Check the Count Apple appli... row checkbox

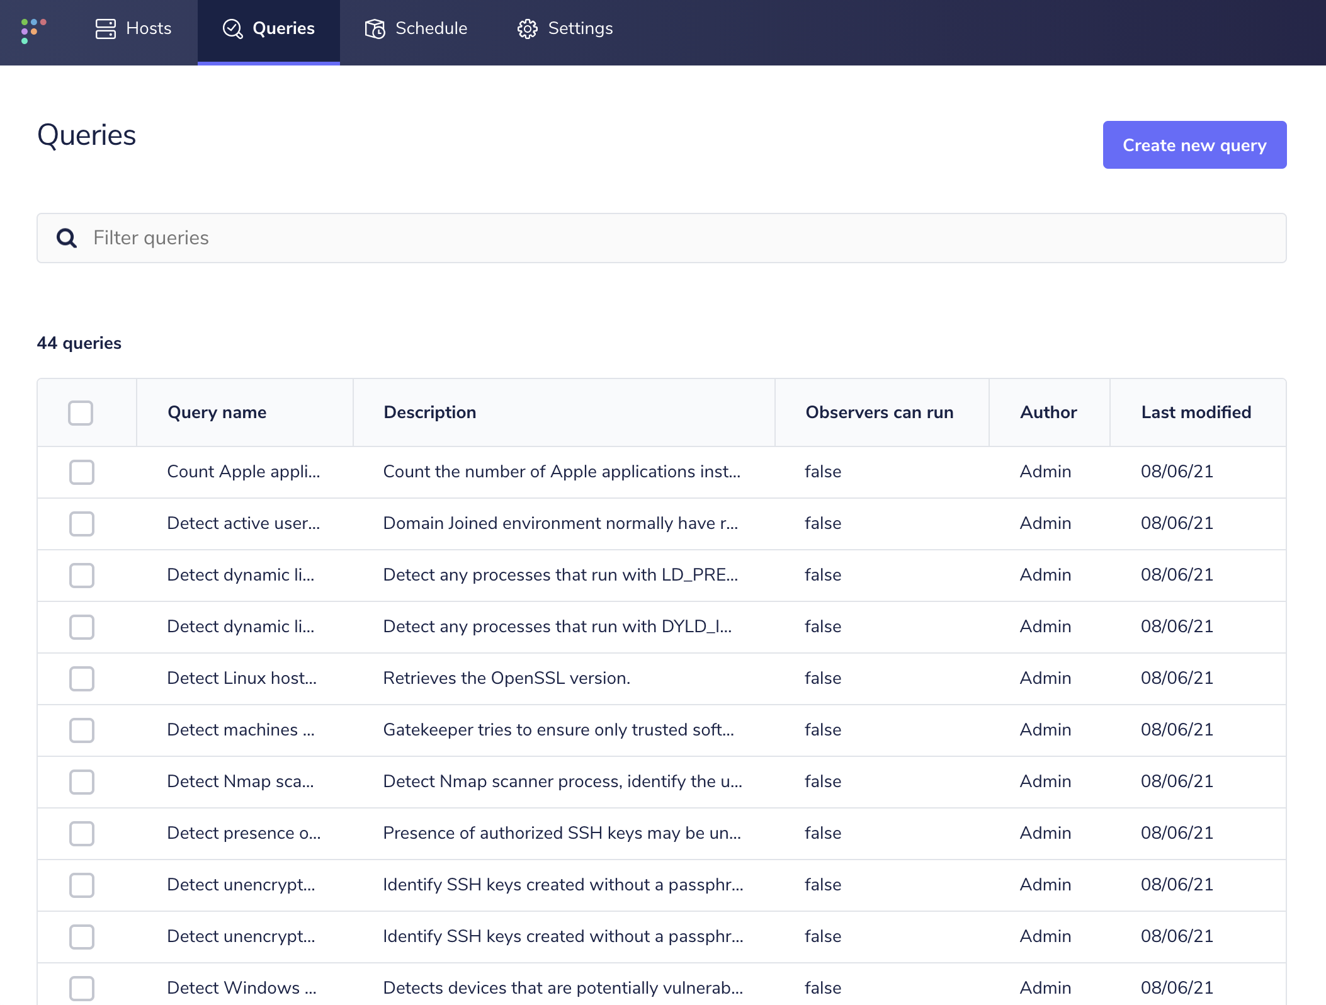[x=82, y=472]
